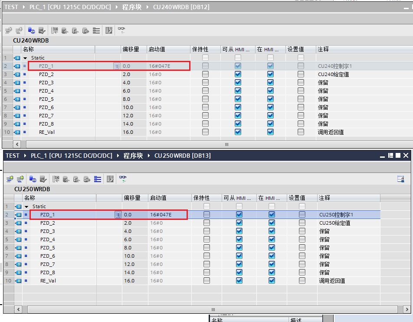Screen dimensions: 413x322
Task: Collapse the Static node in CU250WRDB
Action: (26, 206)
